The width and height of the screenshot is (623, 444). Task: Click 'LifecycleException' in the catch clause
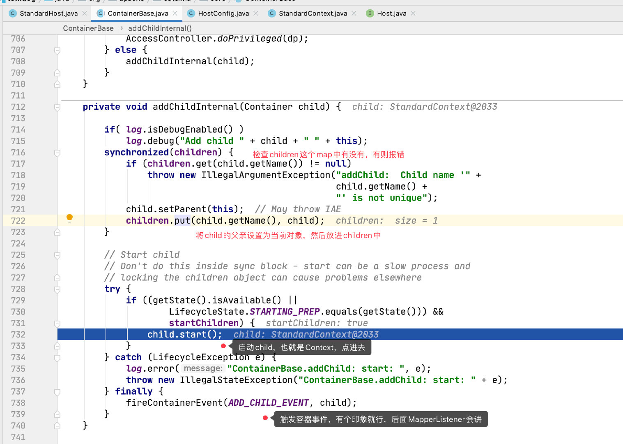(201, 357)
